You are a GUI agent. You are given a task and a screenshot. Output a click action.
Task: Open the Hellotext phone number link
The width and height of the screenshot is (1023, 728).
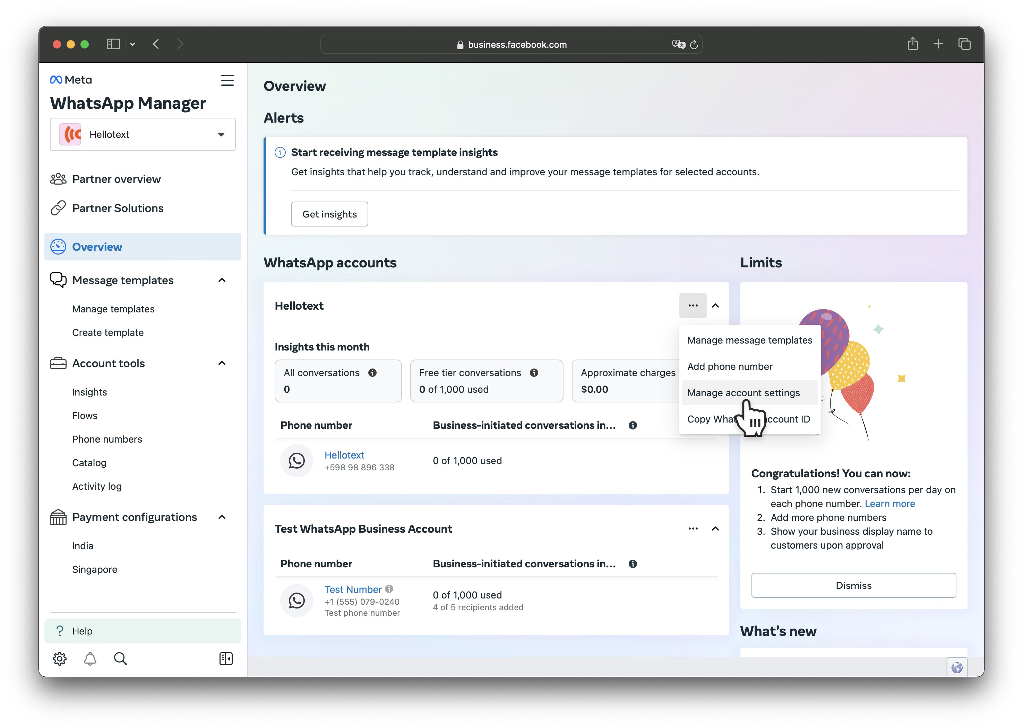[344, 455]
